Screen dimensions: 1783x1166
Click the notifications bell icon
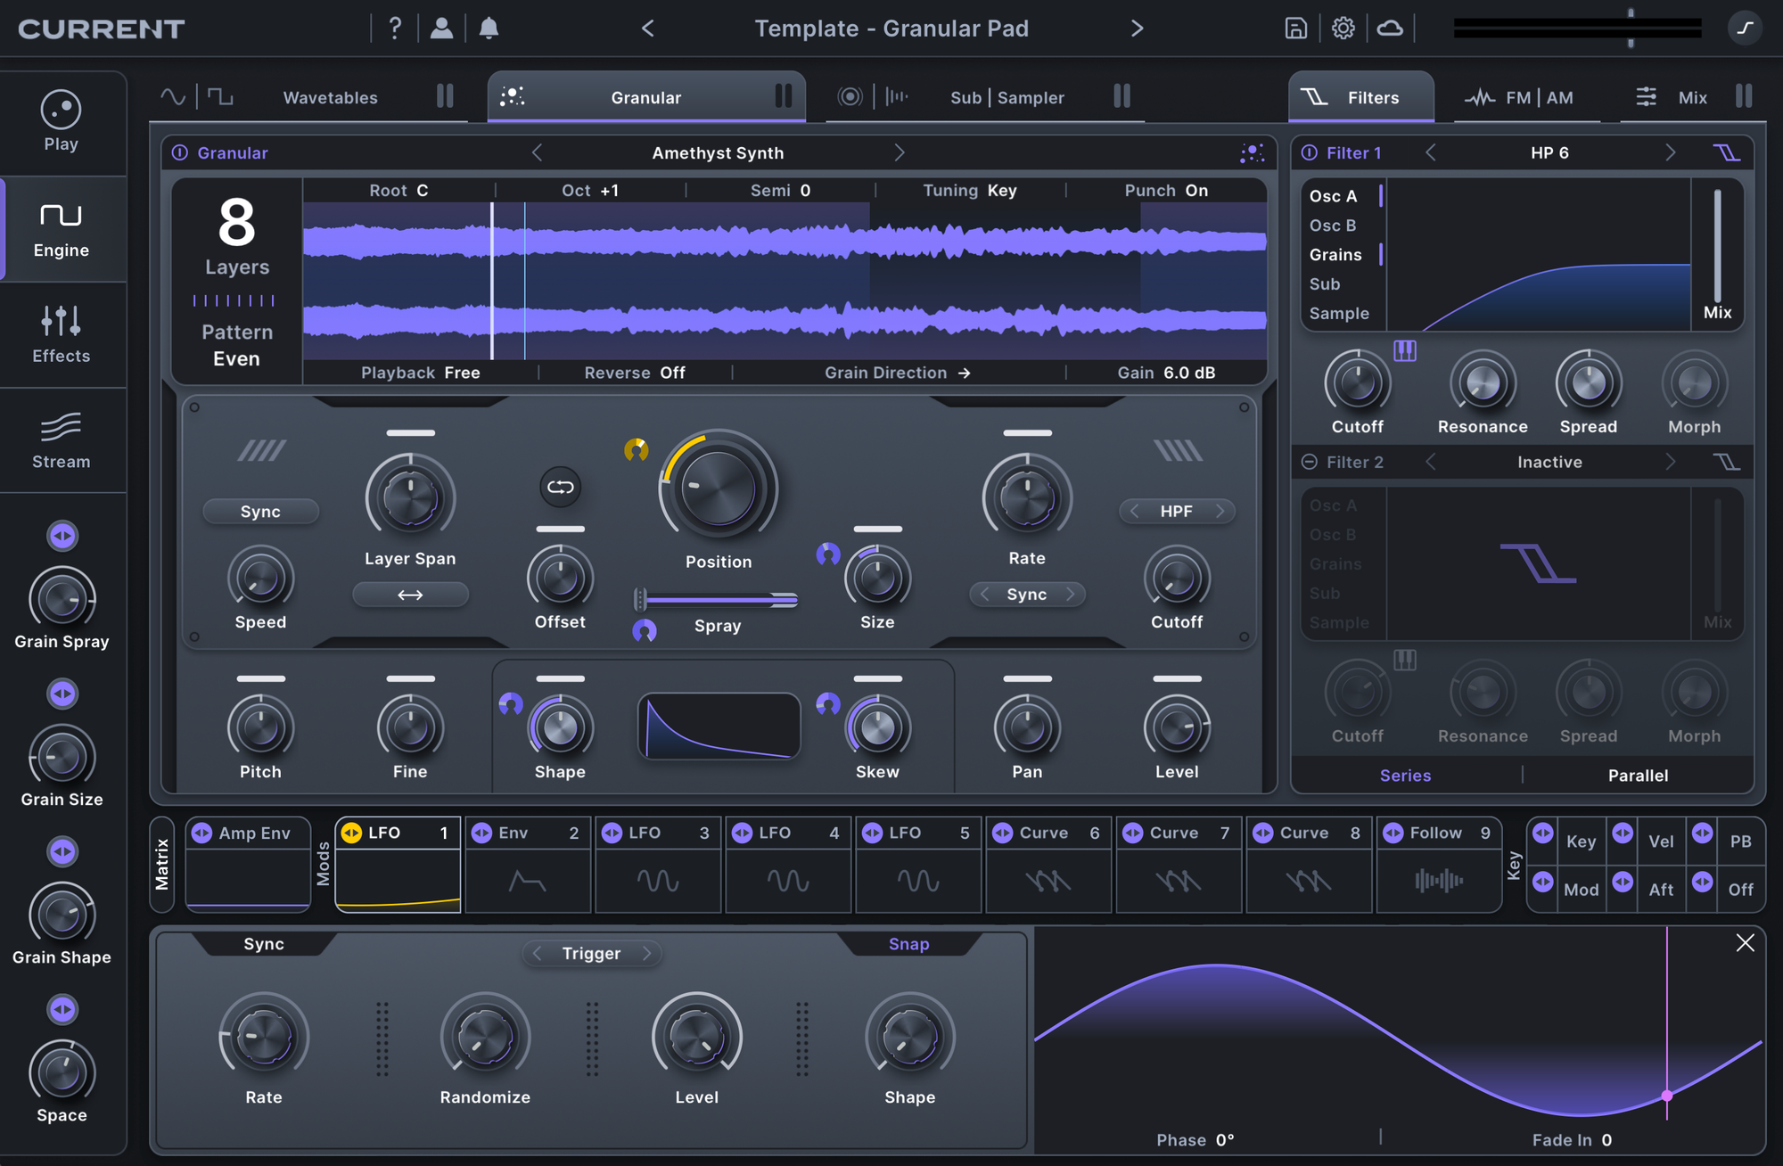click(489, 29)
